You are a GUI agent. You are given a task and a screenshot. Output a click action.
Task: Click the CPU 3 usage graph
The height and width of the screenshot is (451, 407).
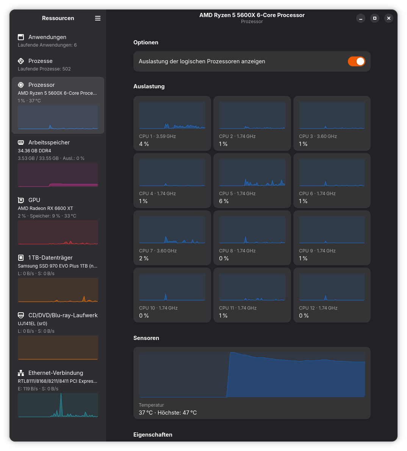click(332, 115)
